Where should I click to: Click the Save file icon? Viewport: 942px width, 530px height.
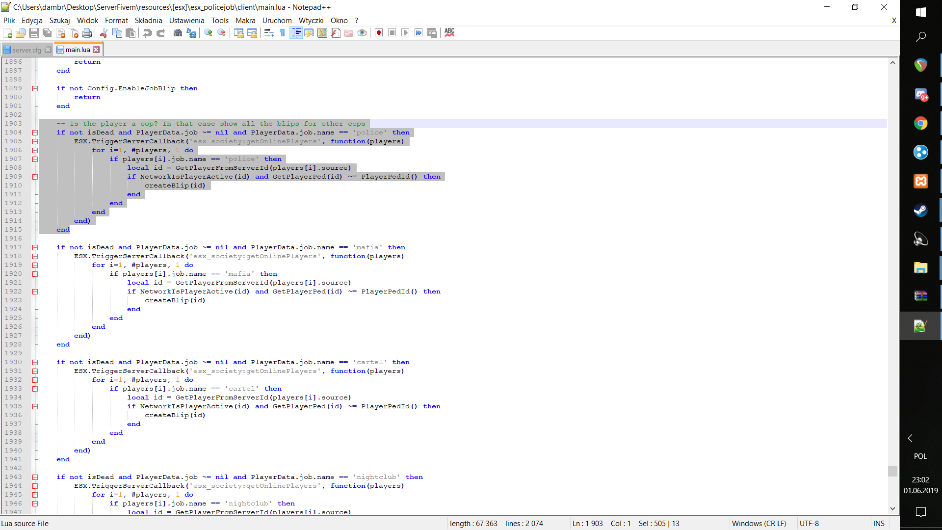point(34,33)
